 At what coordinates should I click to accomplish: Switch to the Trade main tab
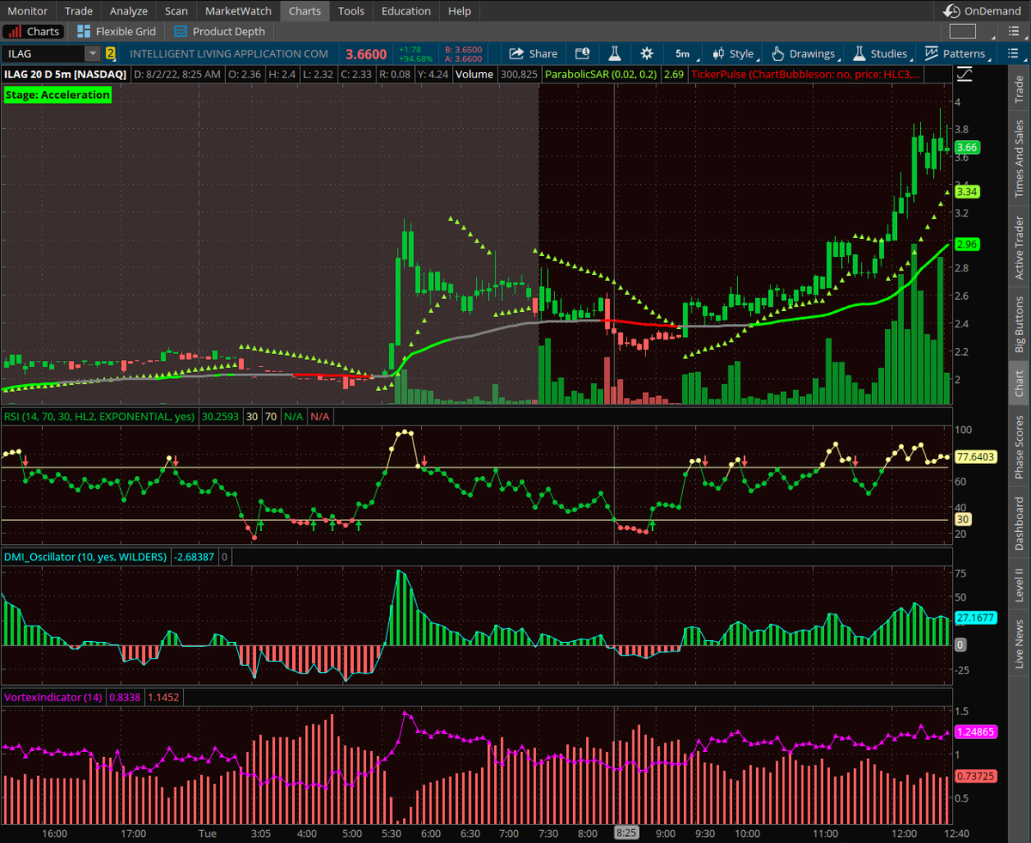[x=79, y=11]
